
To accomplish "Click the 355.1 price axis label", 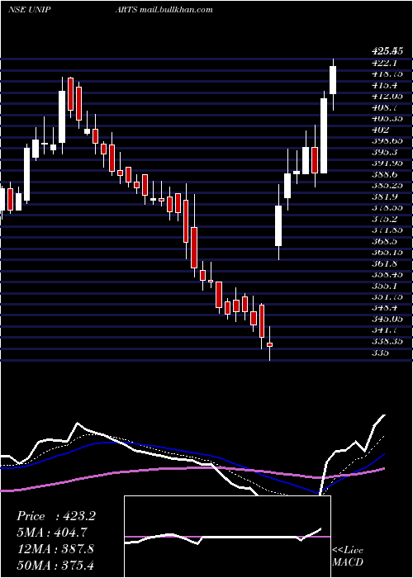I will tap(384, 286).
